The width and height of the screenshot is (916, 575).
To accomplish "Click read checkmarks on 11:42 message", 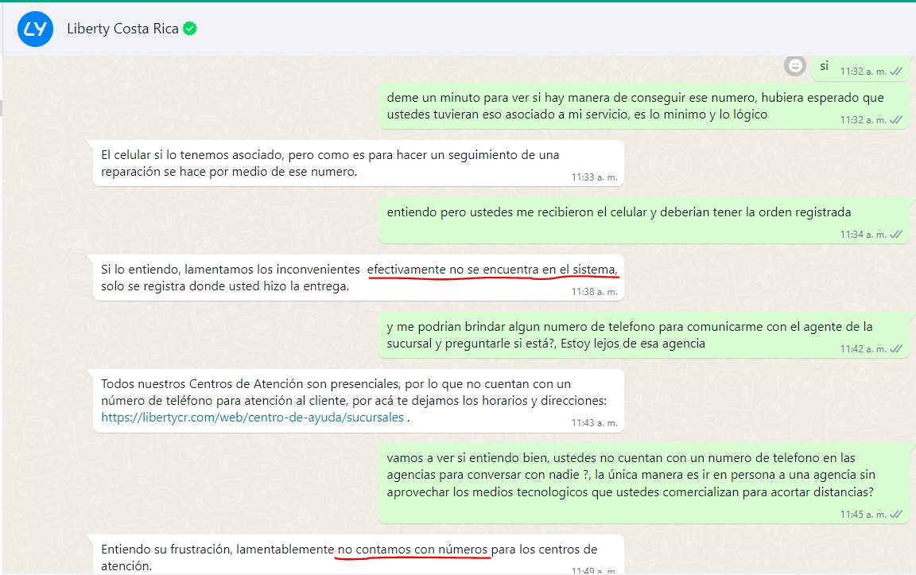I will click(896, 349).
